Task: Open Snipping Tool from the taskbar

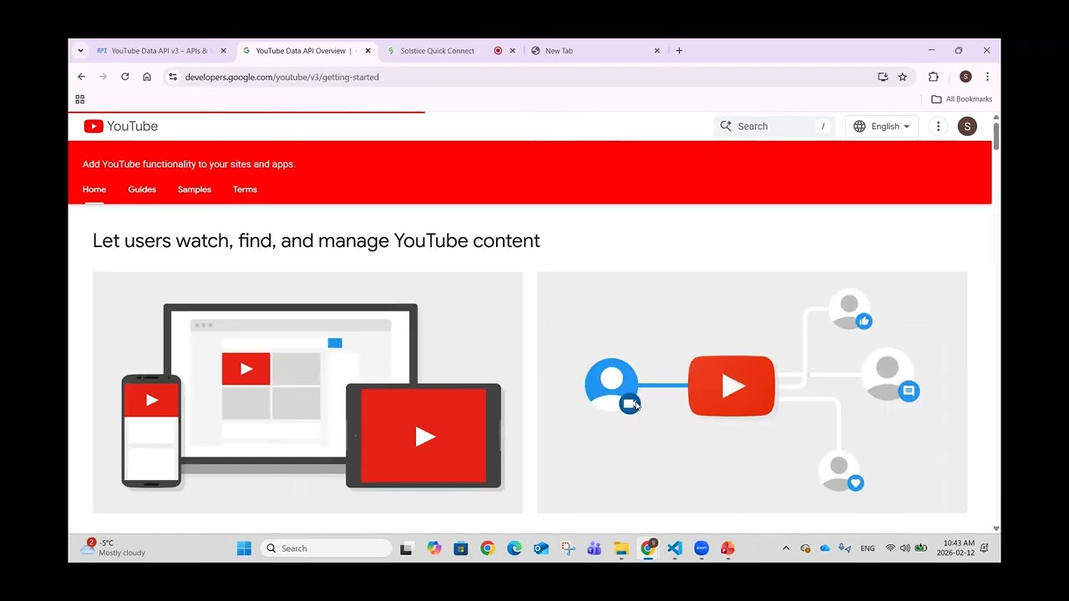Action: coord(568,548)
